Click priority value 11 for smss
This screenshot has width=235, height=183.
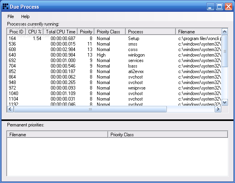point(90,44)
